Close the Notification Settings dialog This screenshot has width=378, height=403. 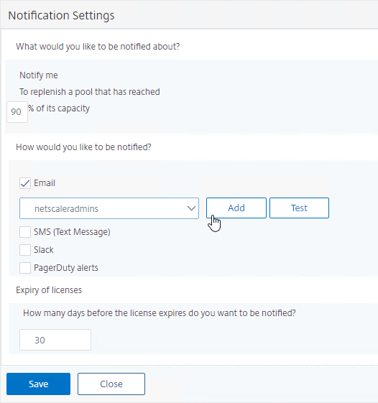pyautogui.click(x=111, y=384)
